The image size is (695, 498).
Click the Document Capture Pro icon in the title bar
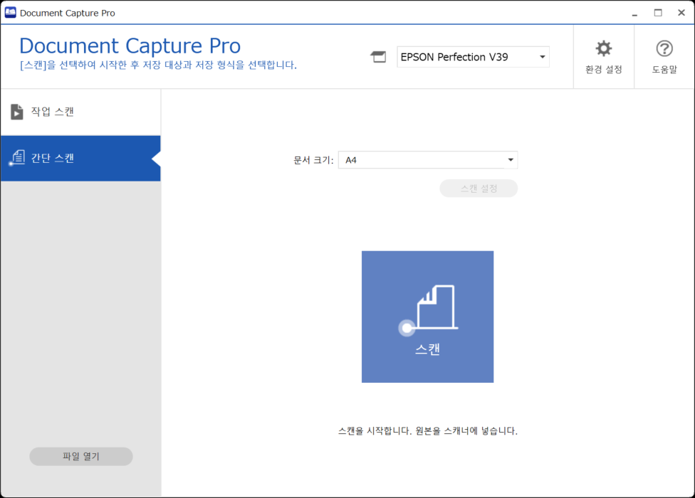coord(12,11)
